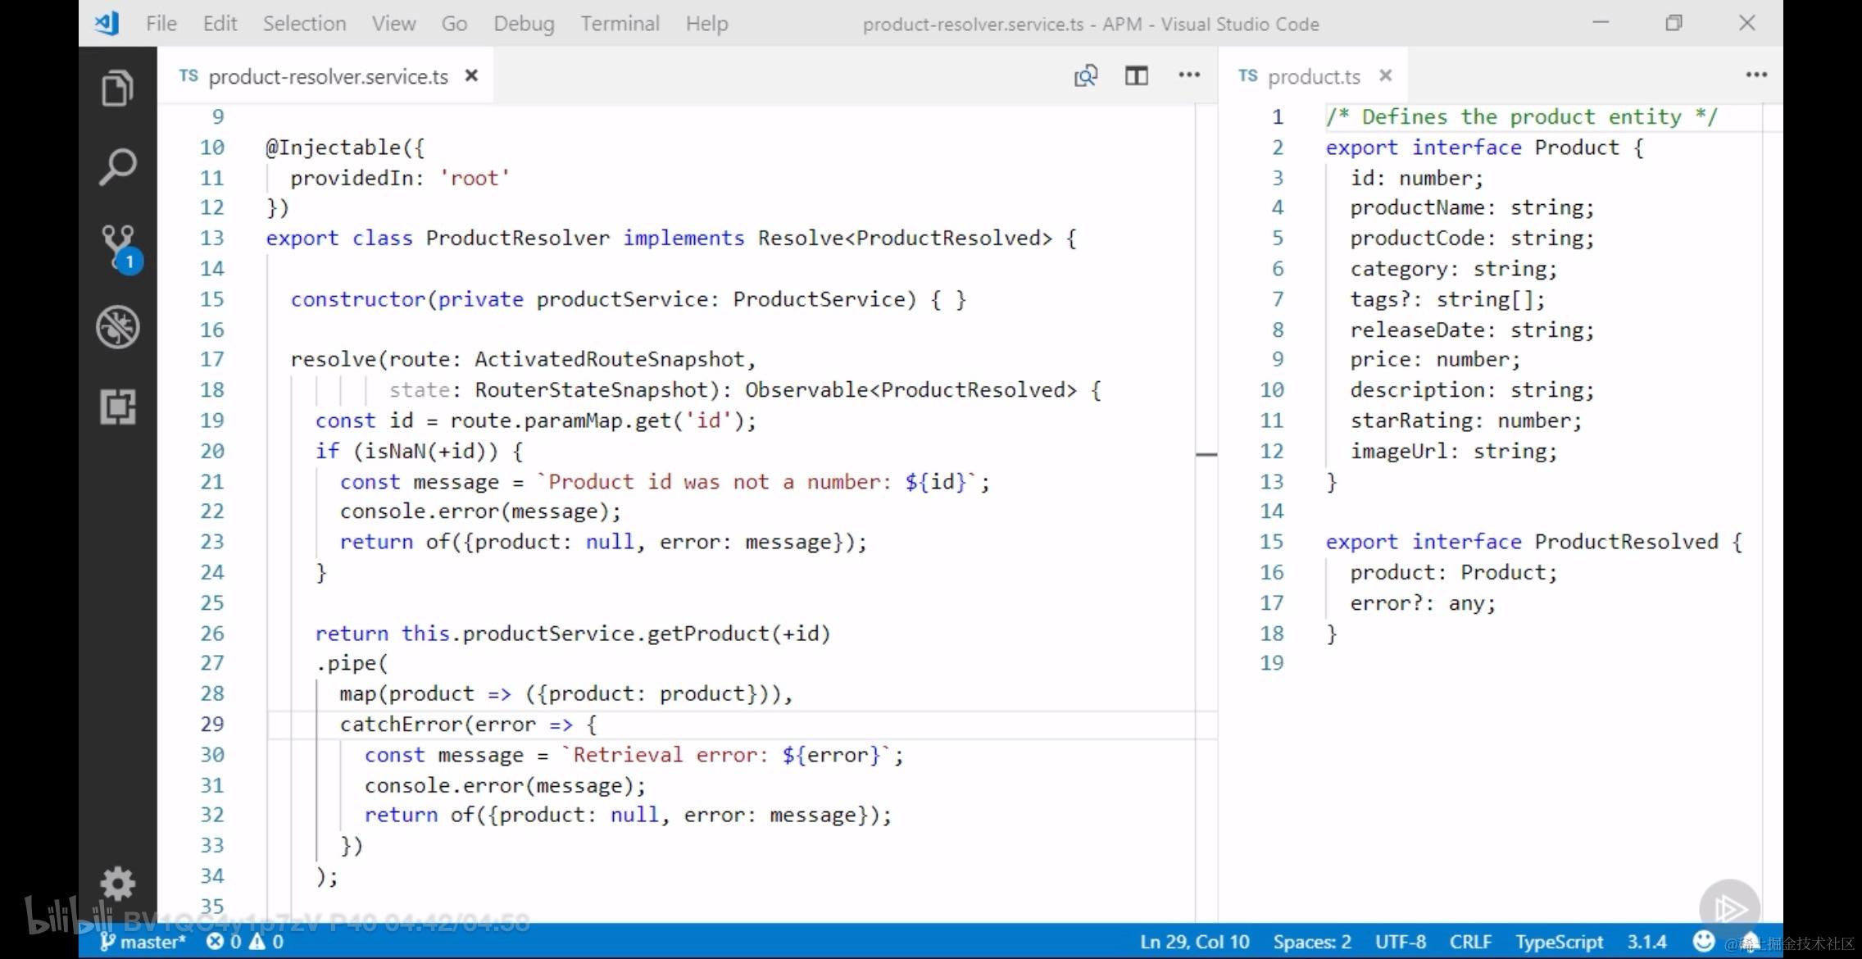Image resolution: width=1862 pixels, height=959 pixels.
Task: Click the Open Changes icon
Action: (1086, 76)
